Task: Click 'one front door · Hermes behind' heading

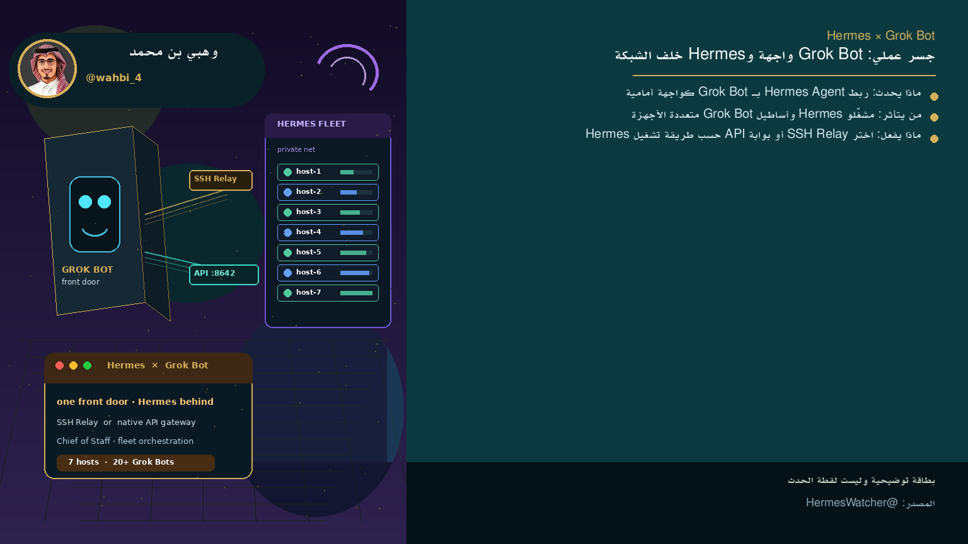Action: tap(135, 402)
